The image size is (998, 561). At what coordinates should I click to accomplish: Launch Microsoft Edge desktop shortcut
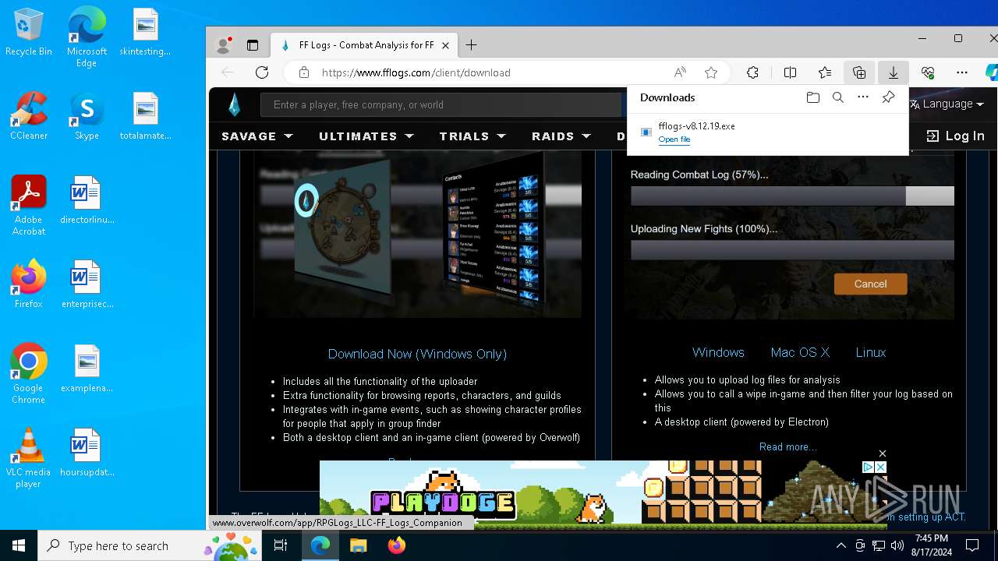[x=87, y=37]
